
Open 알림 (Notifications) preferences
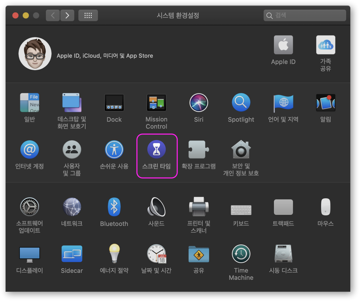click(326, 103)
